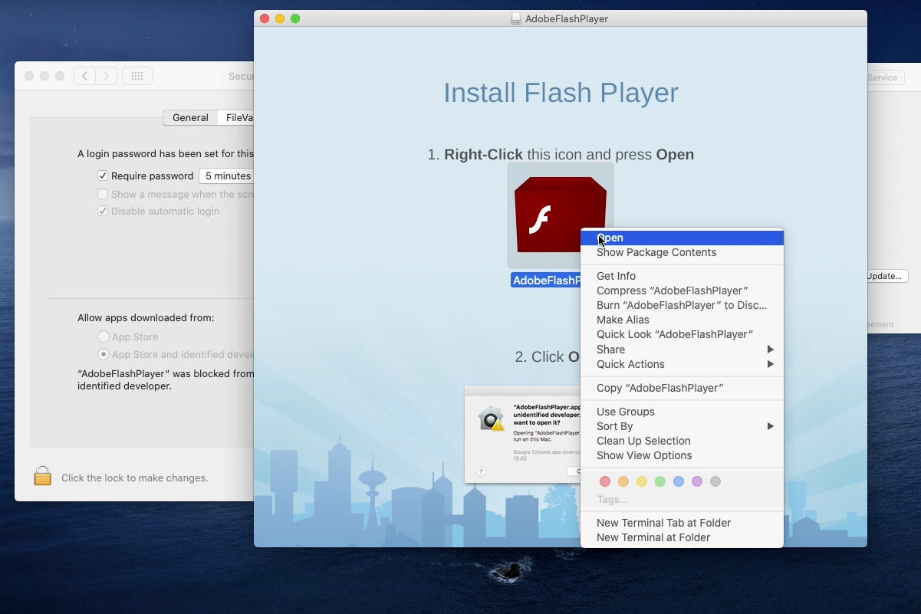Select App Store and identified developers option
The width and height of the screenshot is (921, 614).
point(104,354)
